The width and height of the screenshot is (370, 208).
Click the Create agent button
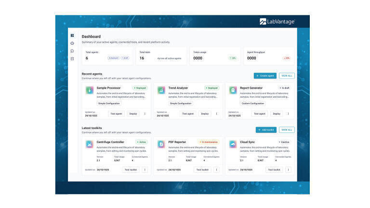[x=265, y=76]
